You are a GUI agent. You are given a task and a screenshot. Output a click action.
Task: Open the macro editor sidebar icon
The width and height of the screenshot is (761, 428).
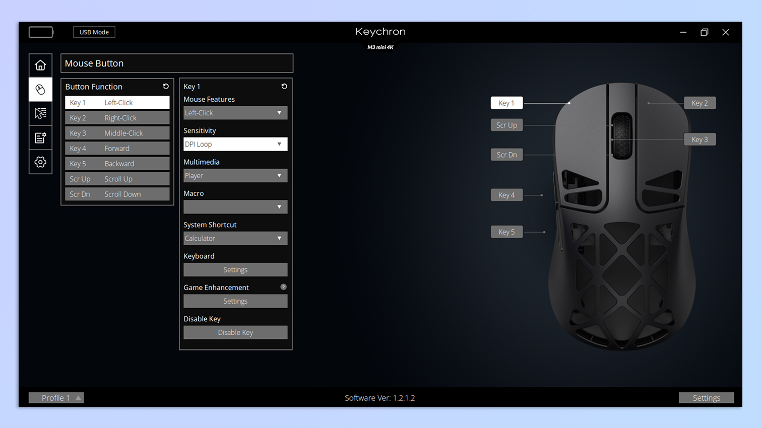click(x=40, y=137)
